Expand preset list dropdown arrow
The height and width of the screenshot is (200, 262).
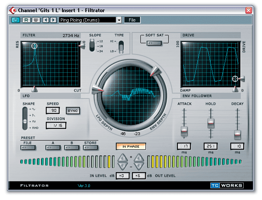119,20
